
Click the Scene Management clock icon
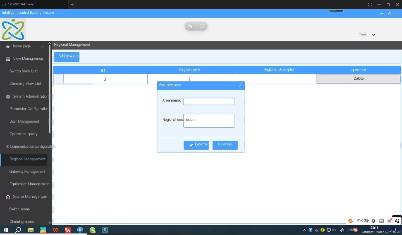point(8,197)
